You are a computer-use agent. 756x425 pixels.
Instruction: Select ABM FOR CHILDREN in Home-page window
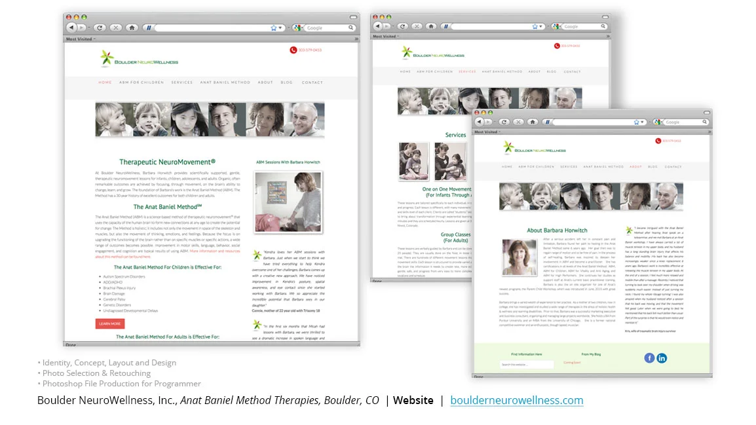click(142, 83)
